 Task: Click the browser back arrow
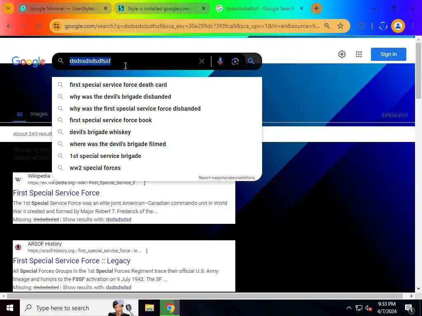[x=9, y=26]
